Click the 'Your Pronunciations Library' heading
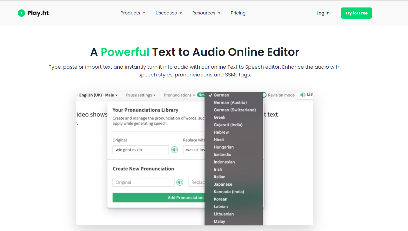The width and height of the screenshot is (408, 231). tap(145, 110)
